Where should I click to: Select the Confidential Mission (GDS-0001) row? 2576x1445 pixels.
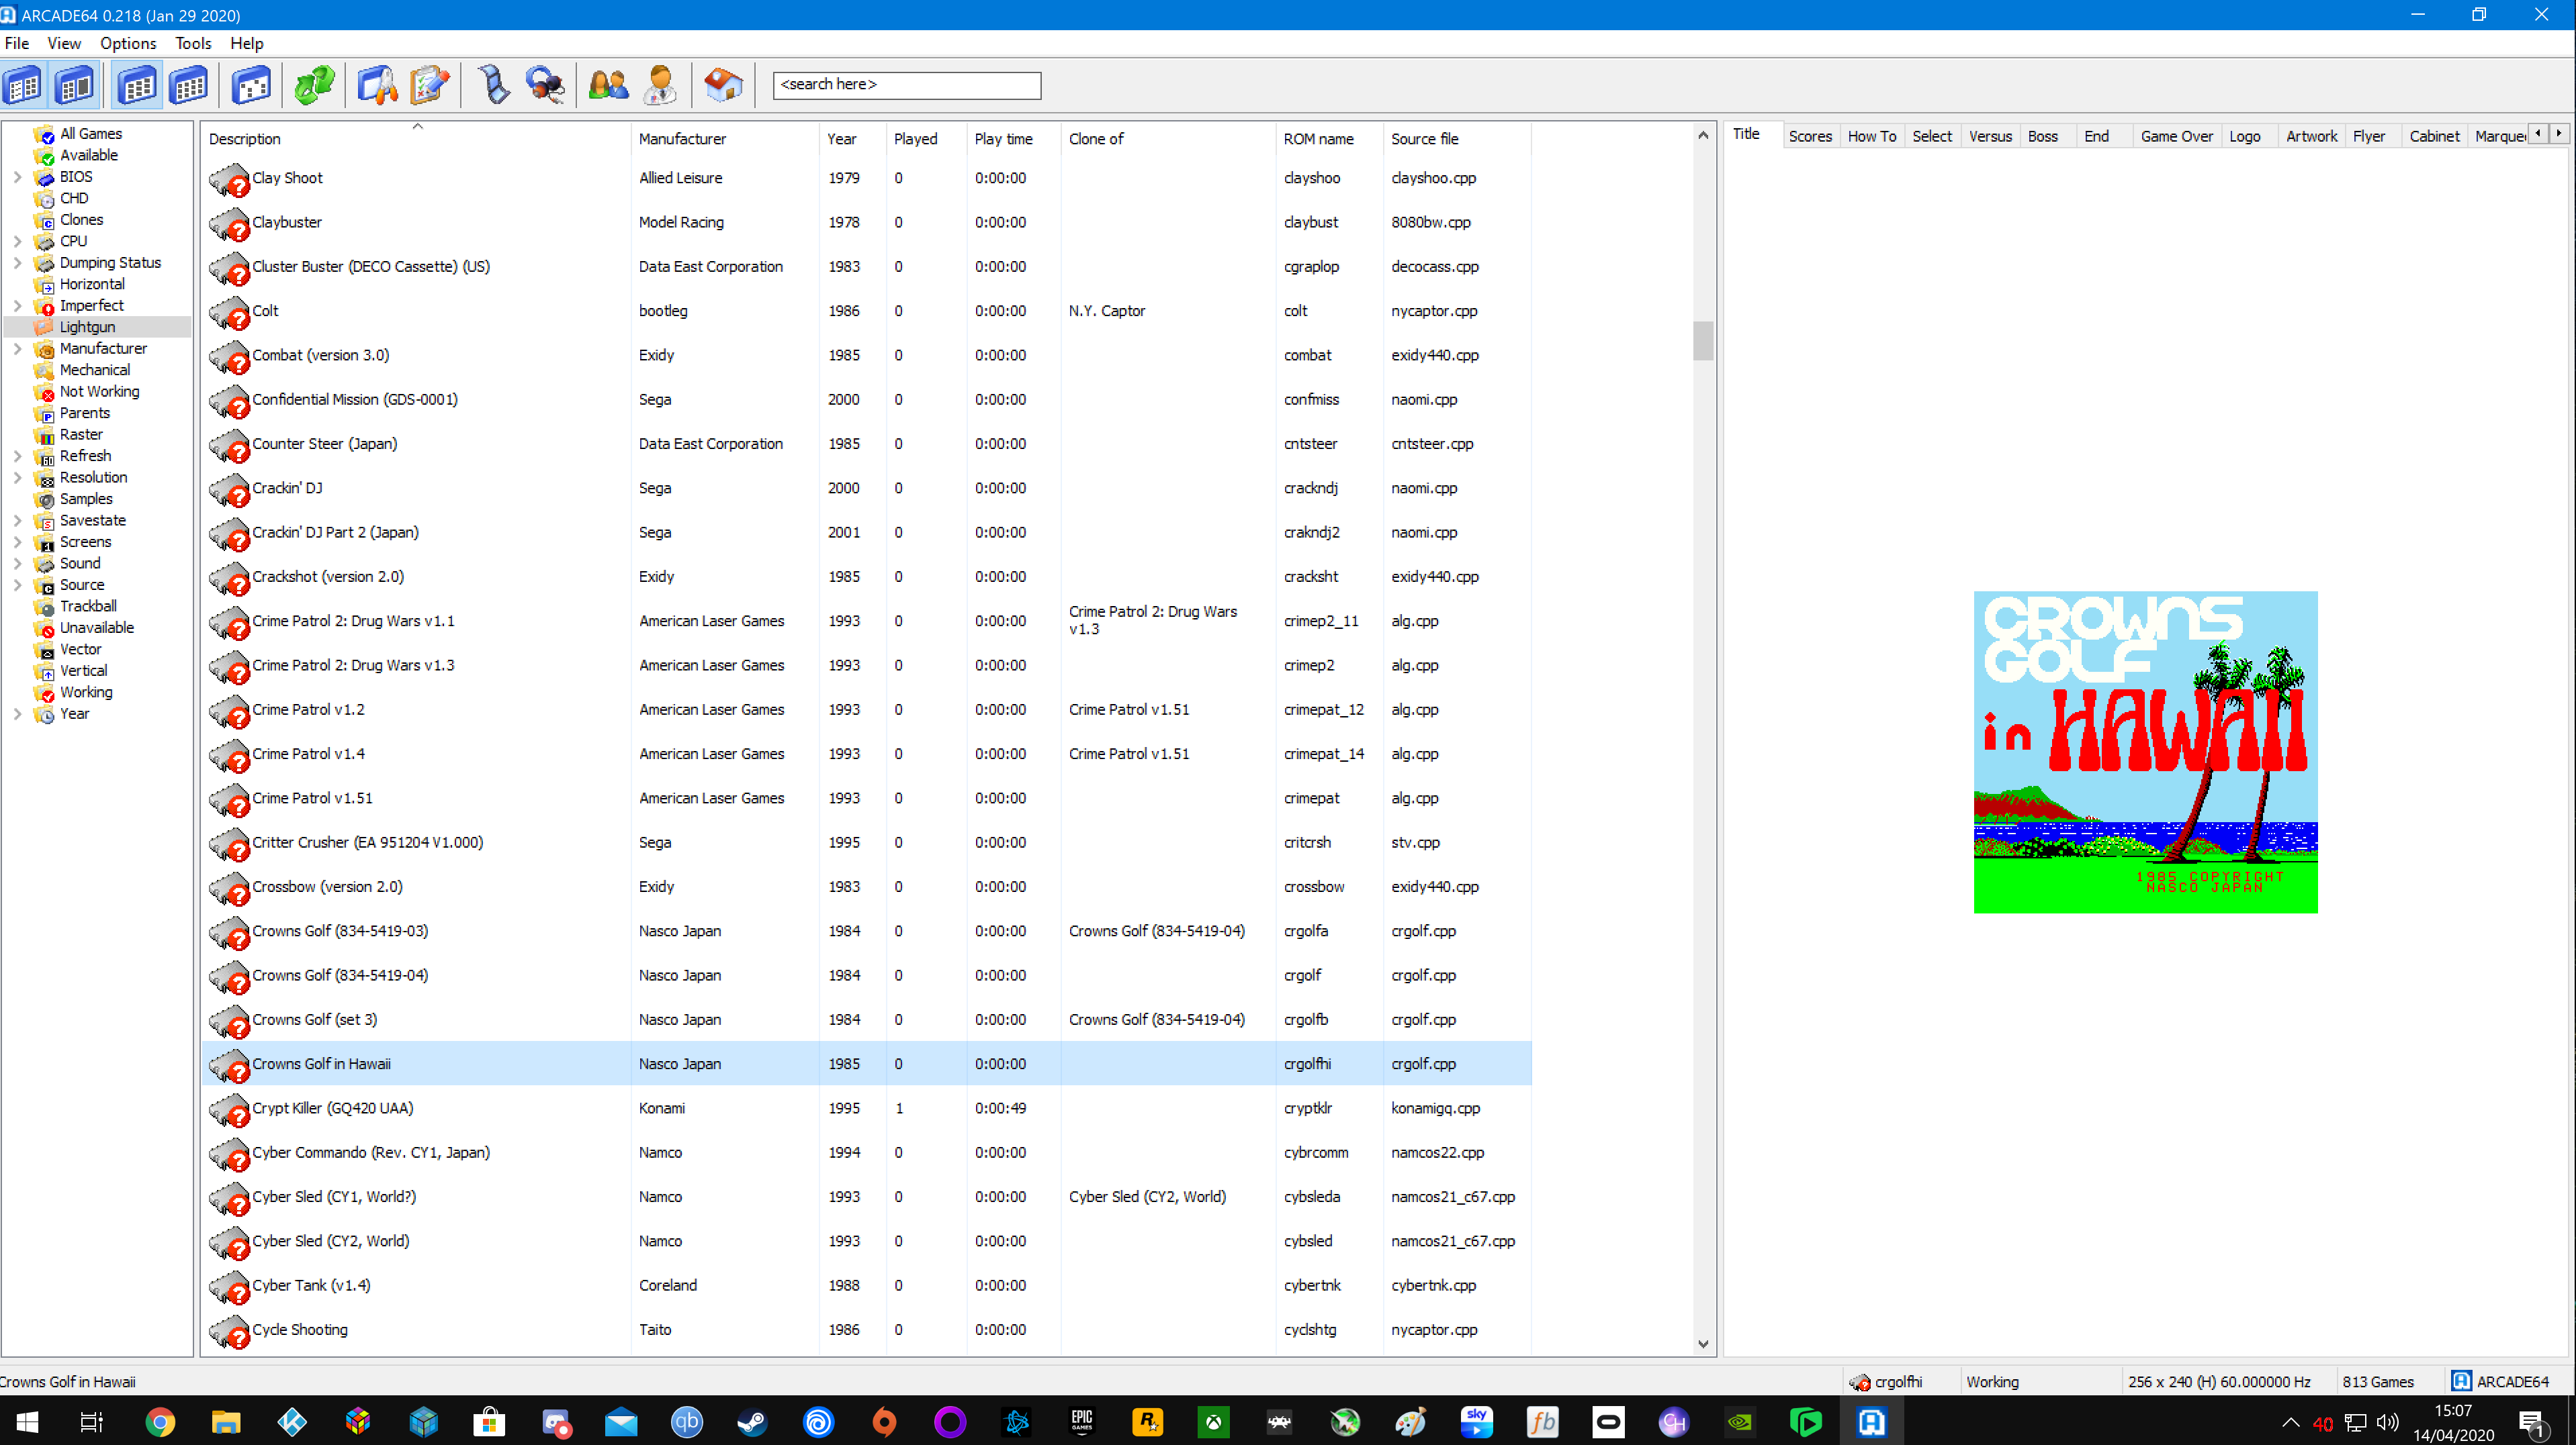(866, 400)
